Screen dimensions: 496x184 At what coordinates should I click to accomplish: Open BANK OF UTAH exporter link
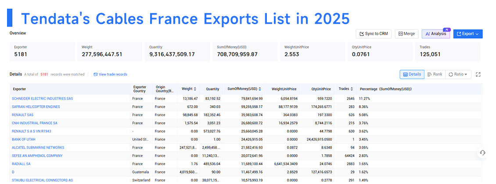(24, 139)
